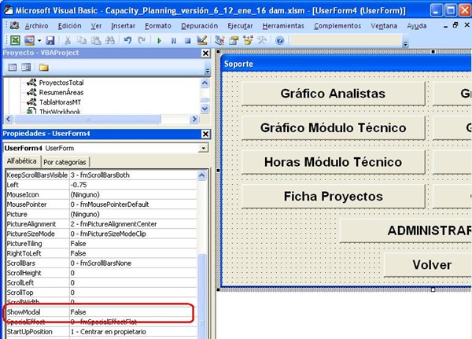
Task: Save the workbook with the floppy disk icon
Action: (x=50, y=40)
